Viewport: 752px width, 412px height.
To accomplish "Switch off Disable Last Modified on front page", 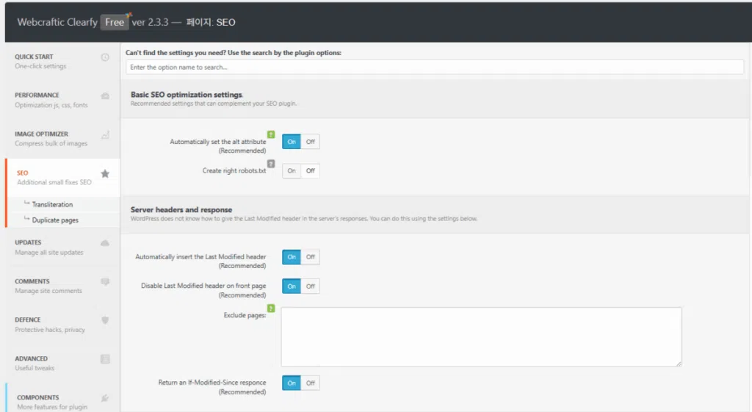I will tap(311, 286).
